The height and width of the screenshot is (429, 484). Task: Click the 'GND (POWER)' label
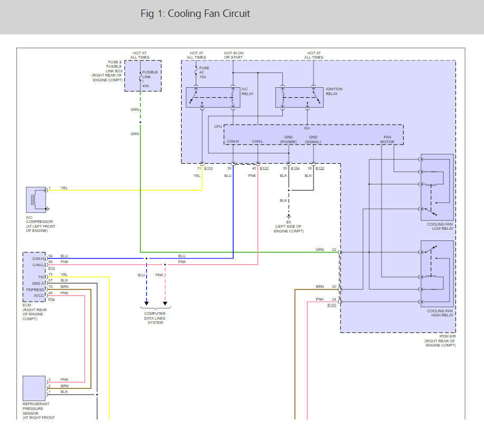point(288,139)
